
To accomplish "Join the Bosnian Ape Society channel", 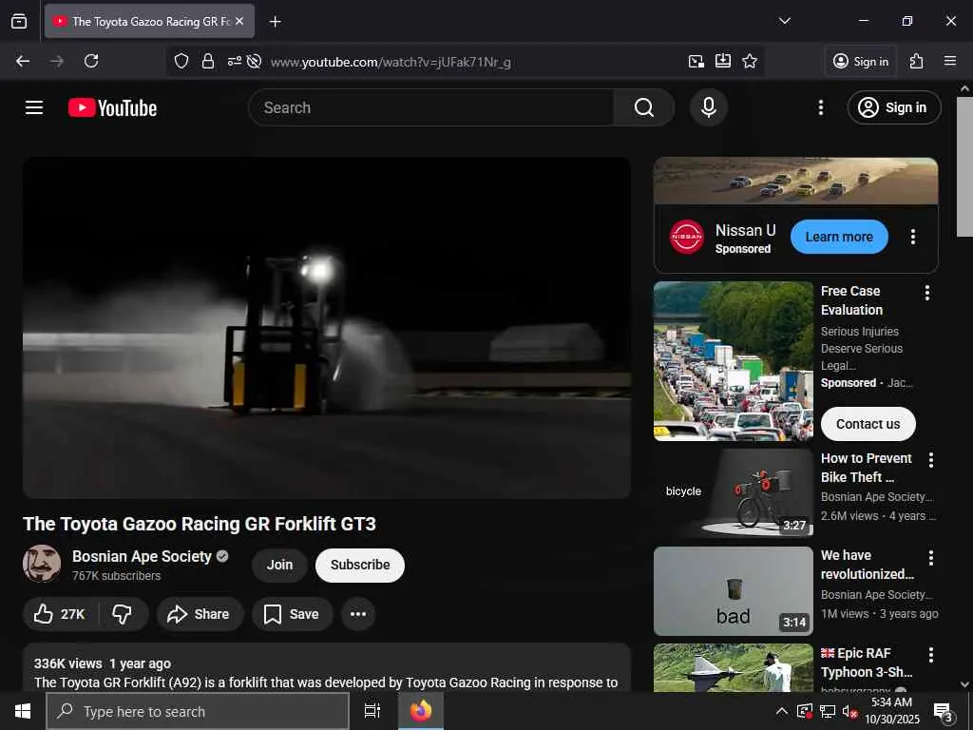I will click(x=279, y=565).
